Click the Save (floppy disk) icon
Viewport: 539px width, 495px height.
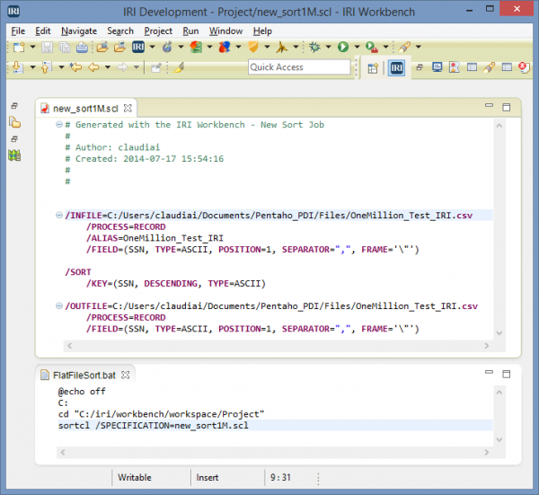pos(47,47)
